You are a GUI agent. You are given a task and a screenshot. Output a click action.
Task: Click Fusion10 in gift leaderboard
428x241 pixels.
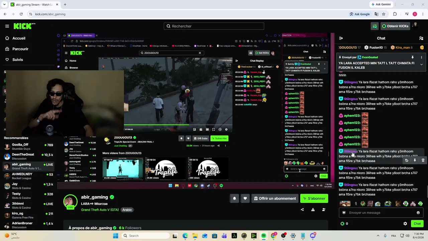tap(376, 48)
